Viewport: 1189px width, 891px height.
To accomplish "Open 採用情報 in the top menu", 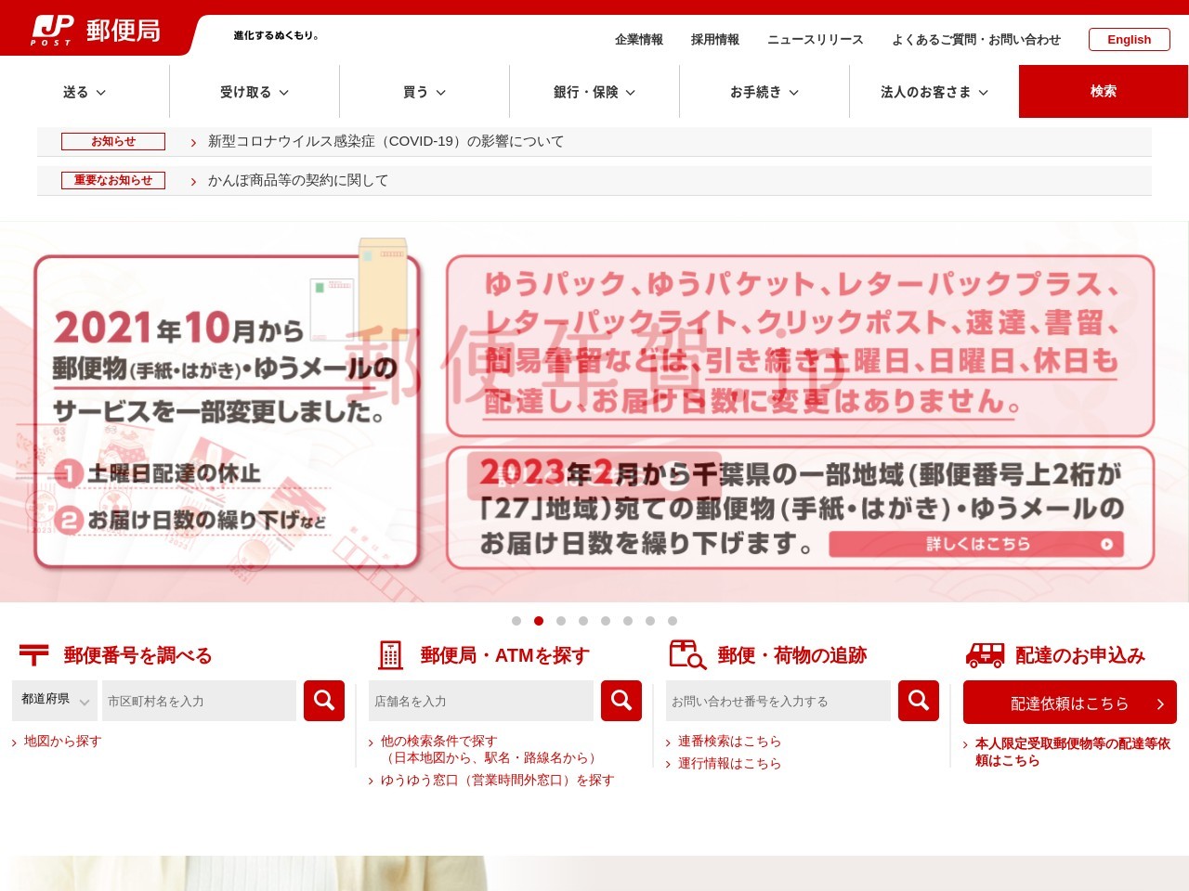I will pyautogui.click(x=715, y=40).
